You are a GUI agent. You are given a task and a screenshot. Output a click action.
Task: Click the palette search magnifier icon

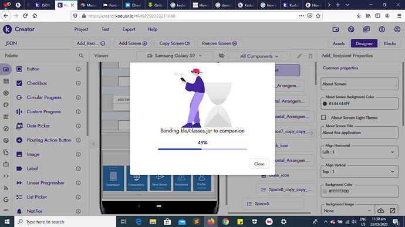tap(81, 56)
